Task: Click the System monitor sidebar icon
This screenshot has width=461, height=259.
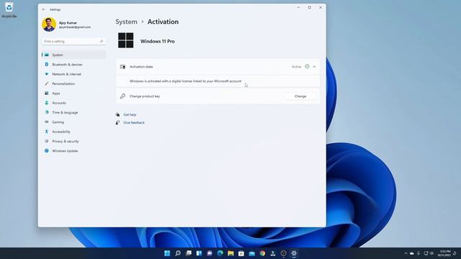Action: tap(46, 55)
